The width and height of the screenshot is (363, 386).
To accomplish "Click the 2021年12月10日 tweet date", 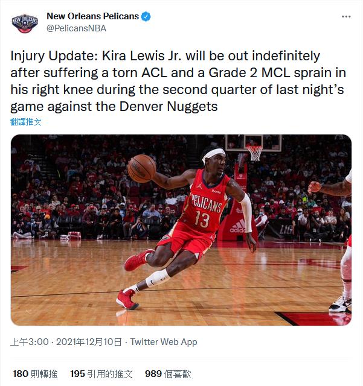I will tap(89, 342).
